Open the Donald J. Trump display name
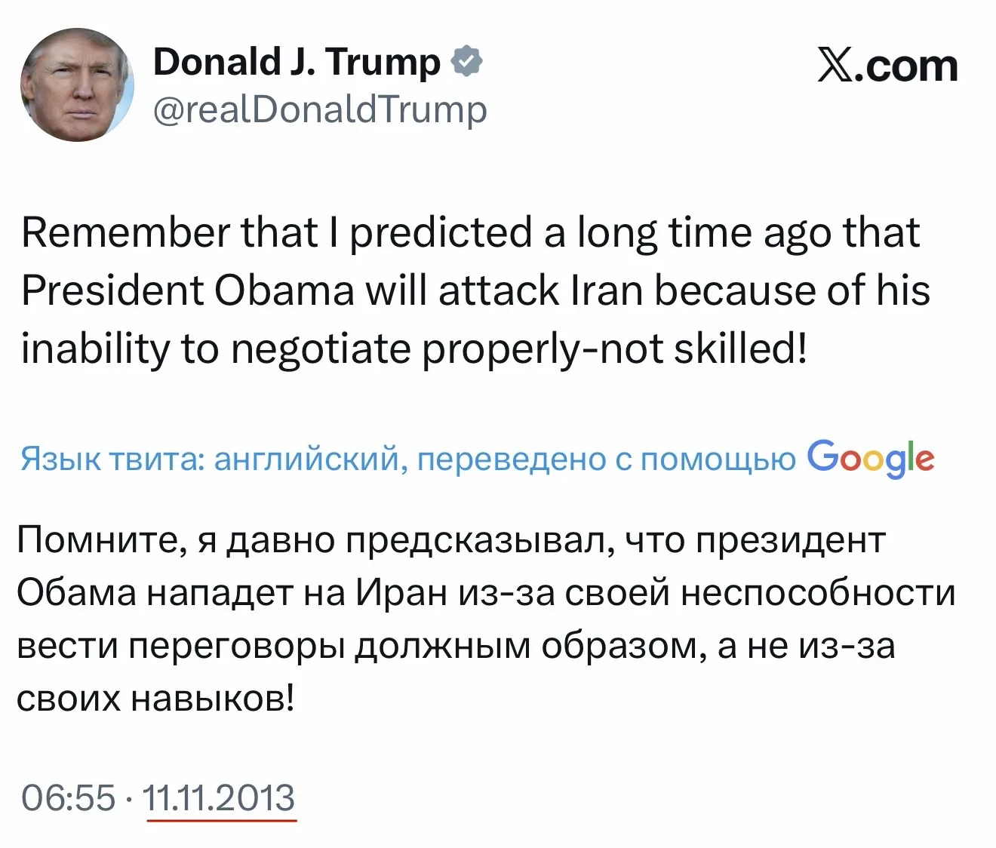The width and height of the screenshot is (996, 848). pyautogui.click(x=297, y=62)
